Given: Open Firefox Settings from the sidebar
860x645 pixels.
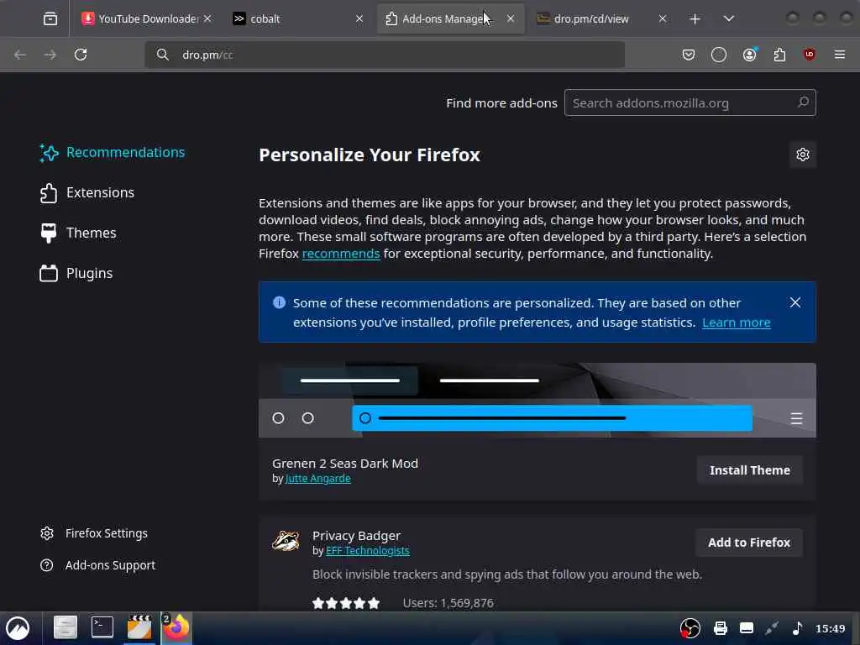Looking at the screenshot, I should click(x=94, y=533).
